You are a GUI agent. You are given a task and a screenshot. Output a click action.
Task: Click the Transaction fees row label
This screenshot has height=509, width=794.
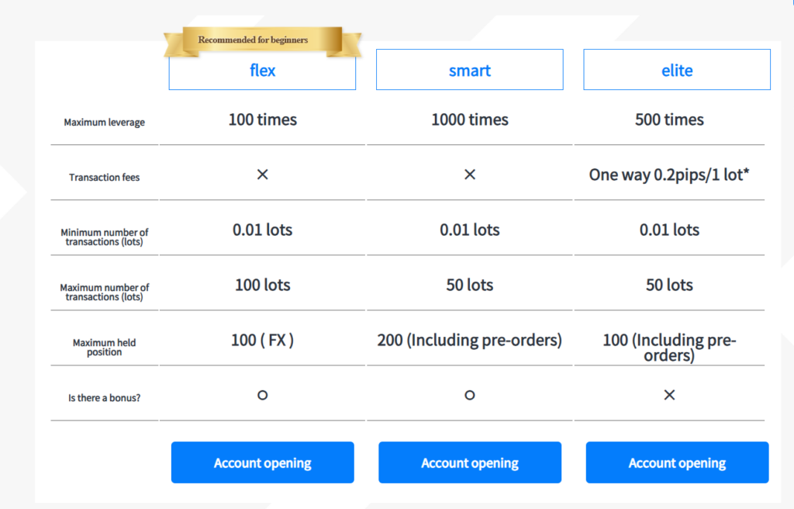point(104,178)
